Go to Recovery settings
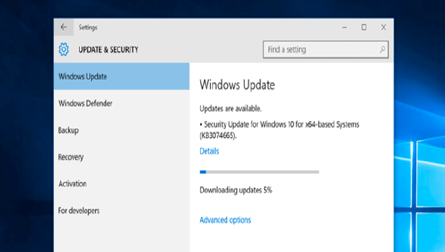 pyautogui.click(x=121, y=157)
